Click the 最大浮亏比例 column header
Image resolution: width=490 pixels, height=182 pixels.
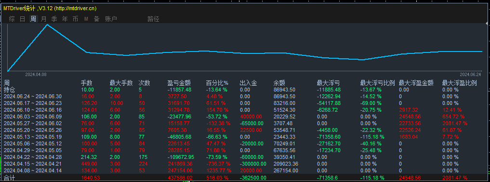tap(378, 83)
